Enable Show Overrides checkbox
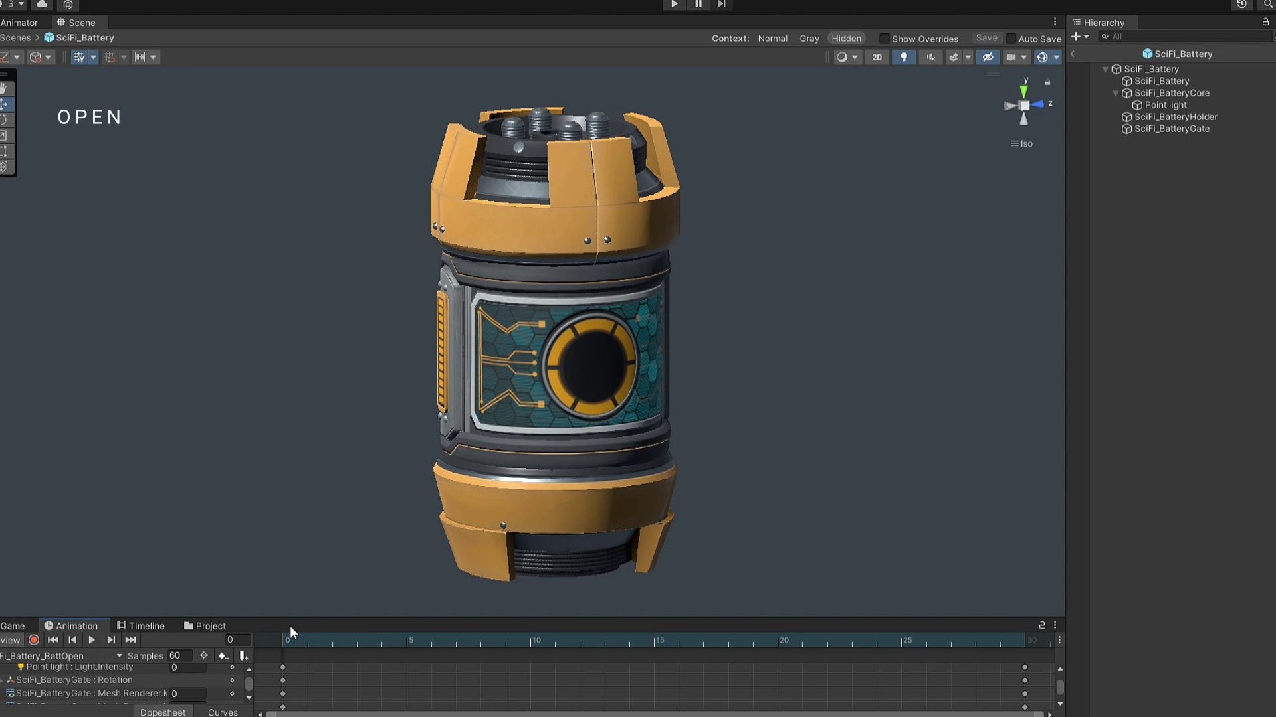The image size is (1276, 717). click(884, 39)
